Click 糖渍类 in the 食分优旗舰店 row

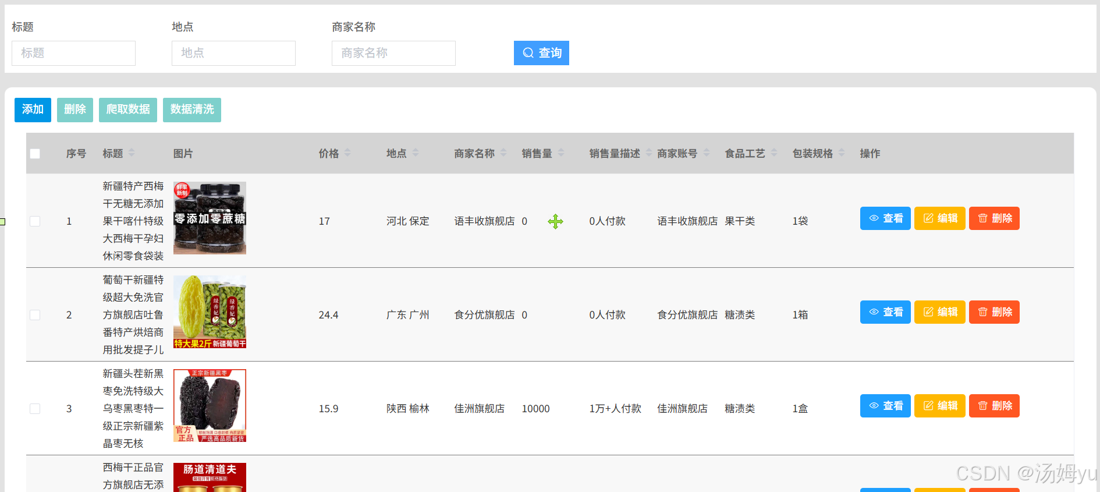click(x=740, y=315)
